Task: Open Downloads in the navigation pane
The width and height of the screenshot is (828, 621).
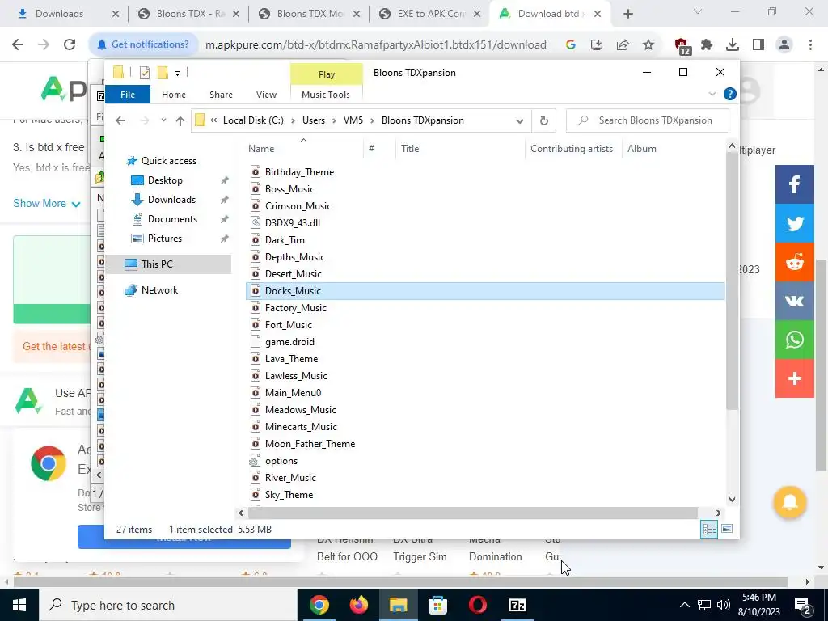Action: click(x=171, y=200)
